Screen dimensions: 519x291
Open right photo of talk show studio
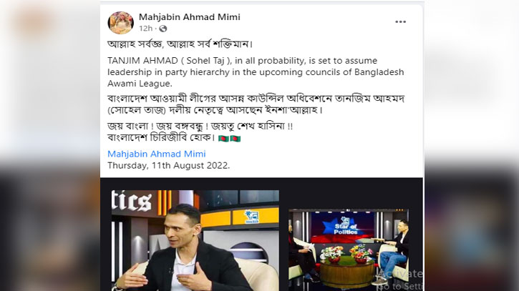click(x=349, y=250)
